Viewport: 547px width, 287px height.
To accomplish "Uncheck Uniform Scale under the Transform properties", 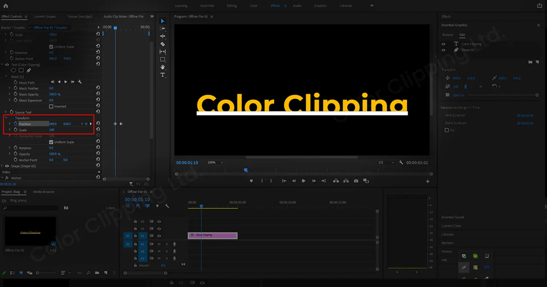I will point(51,142).
